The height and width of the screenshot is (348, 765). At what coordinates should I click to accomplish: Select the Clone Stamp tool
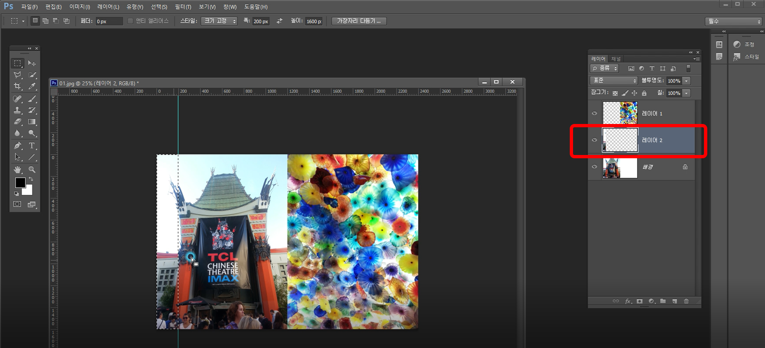(x=17, y=110)
